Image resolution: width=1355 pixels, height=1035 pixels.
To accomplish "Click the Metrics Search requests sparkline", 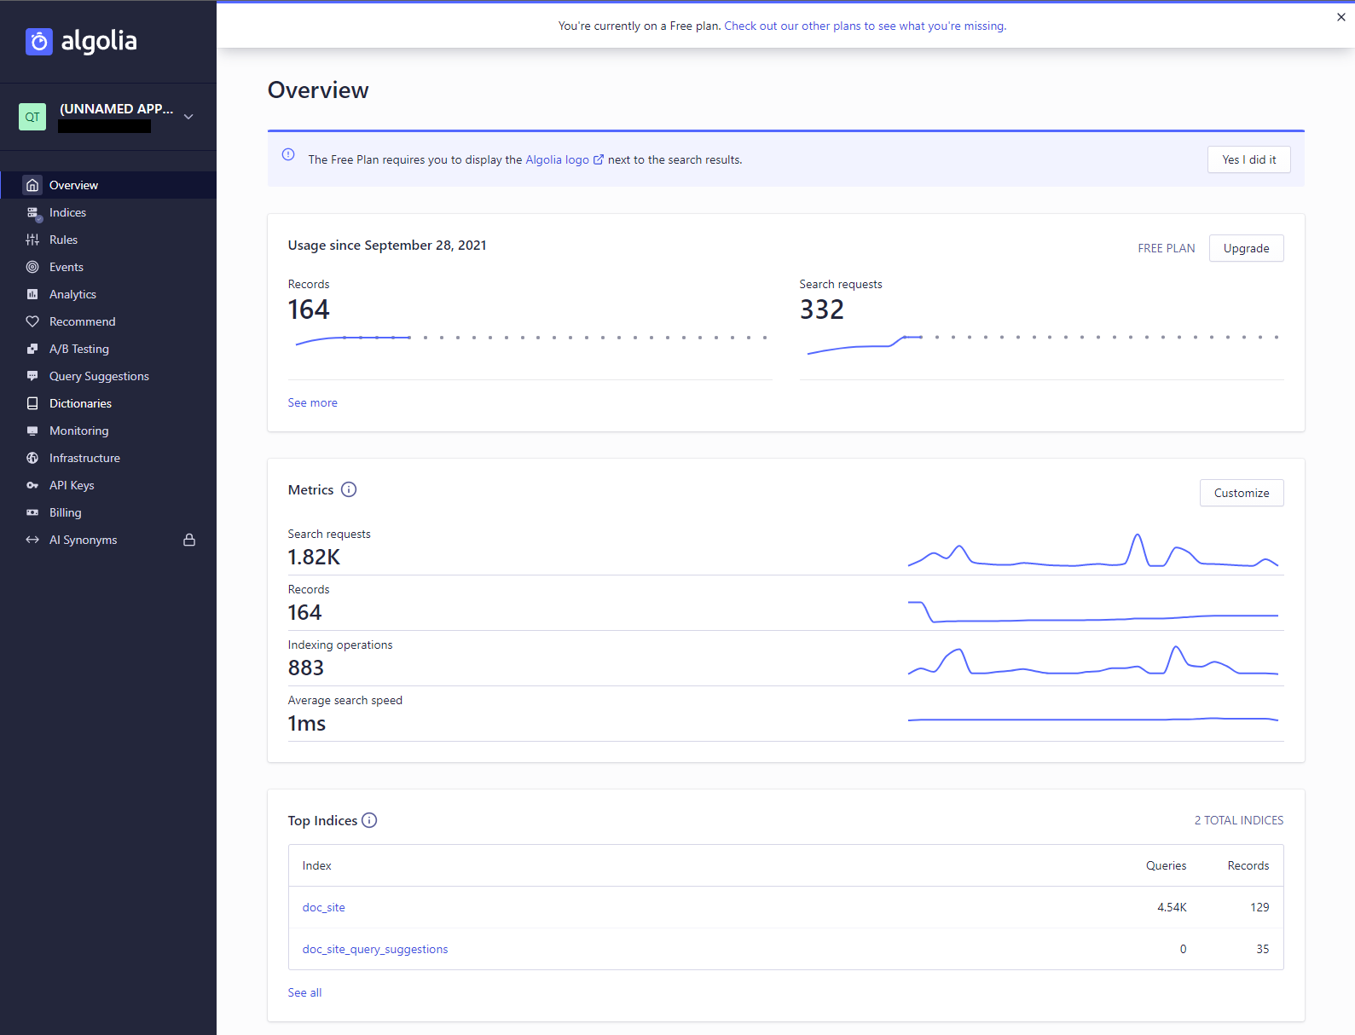I will pos(1093,550).
